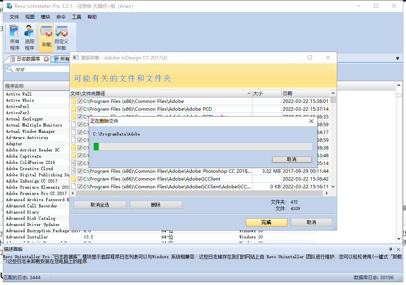The height and width of the screenshot is (285, 406).
Task: Click folder icon of AdobeGCClient row
Action: (73, 179)
